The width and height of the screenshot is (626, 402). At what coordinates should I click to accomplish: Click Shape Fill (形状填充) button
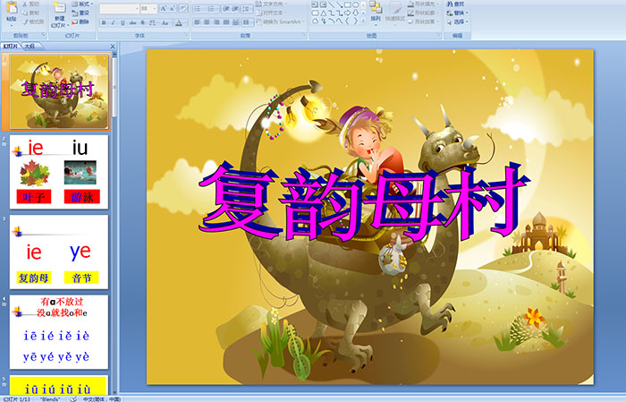pyautogui.click(x=423, y=4)
